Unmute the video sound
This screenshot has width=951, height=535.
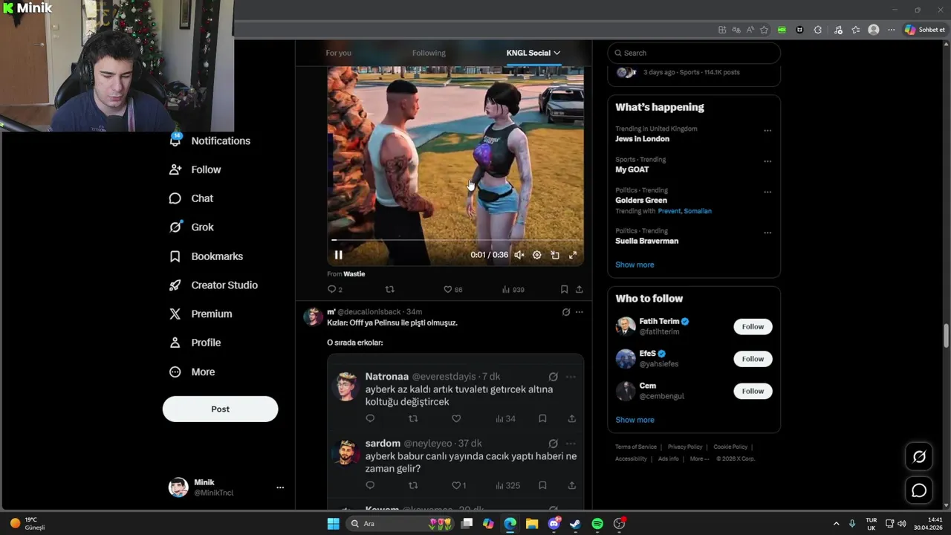pyautogui.click(x=519, y=255)
